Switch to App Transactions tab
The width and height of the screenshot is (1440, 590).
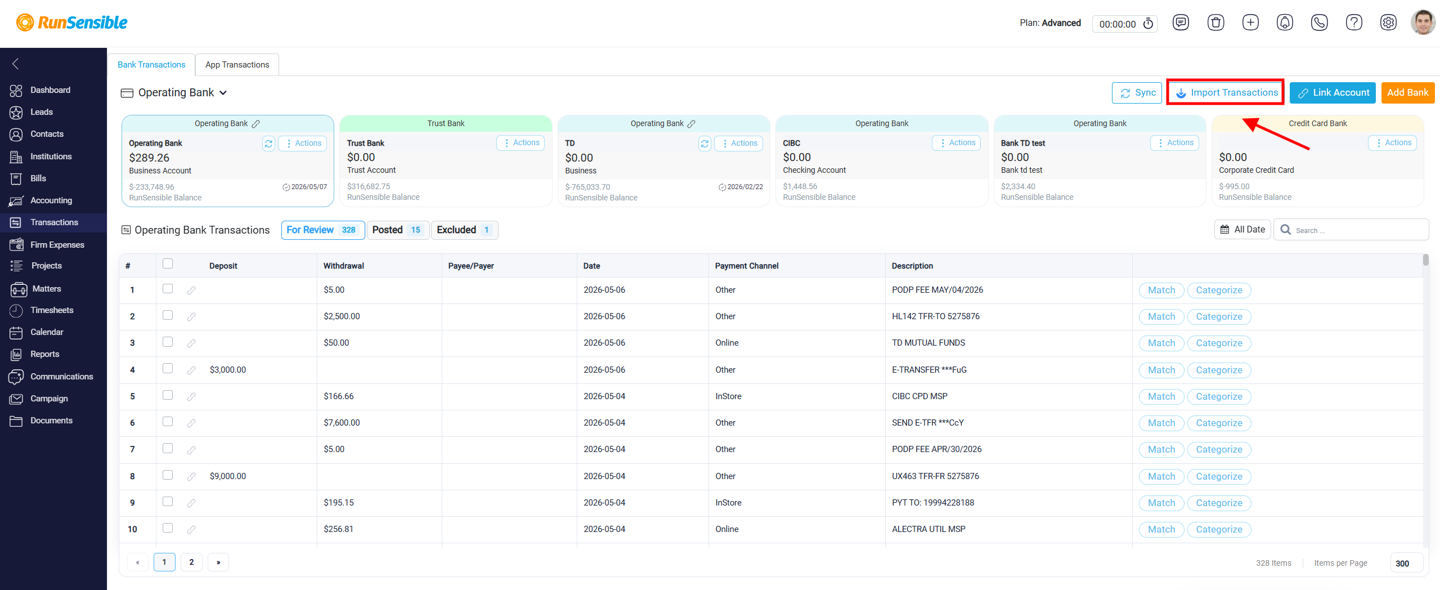coord(237,65)
